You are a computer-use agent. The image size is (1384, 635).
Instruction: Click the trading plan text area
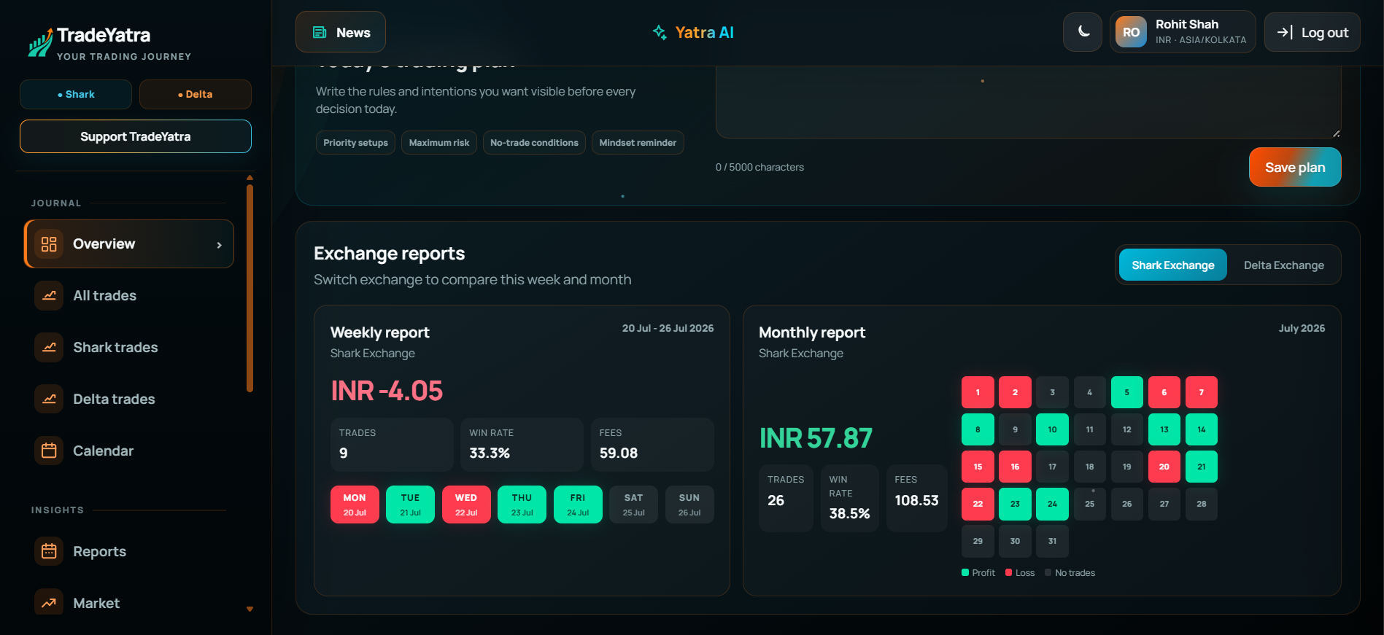click(1028, 101)
